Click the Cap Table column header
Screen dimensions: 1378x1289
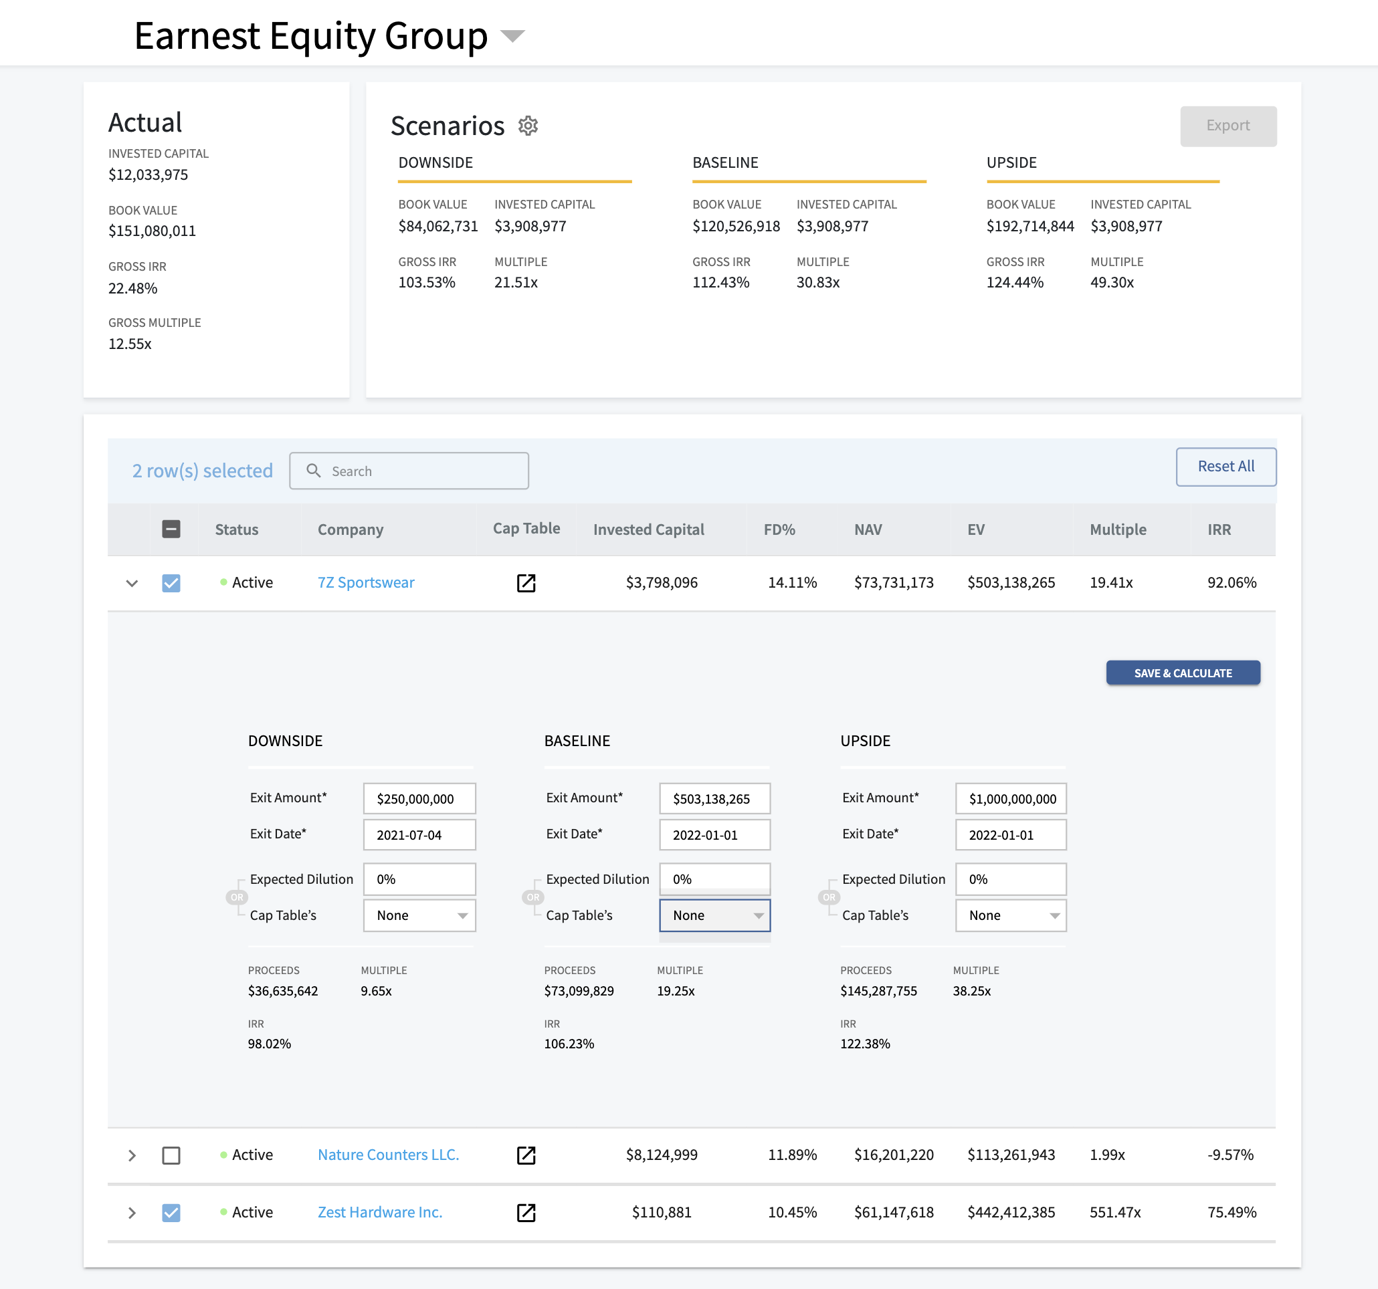(x=526, y=528)
